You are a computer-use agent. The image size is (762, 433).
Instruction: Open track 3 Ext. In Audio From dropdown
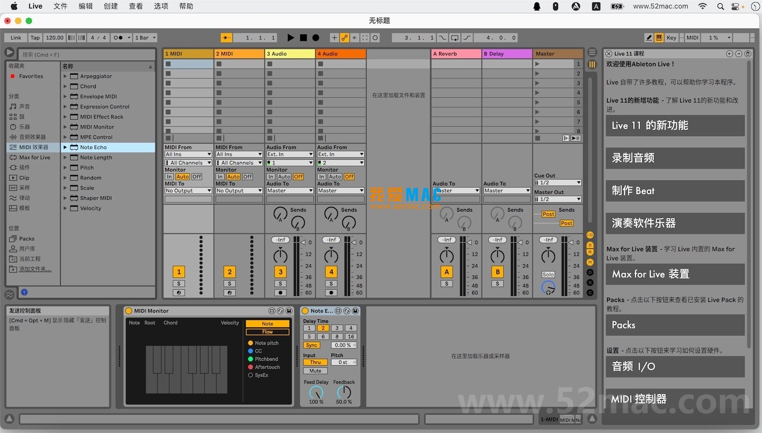coord(290,154)
